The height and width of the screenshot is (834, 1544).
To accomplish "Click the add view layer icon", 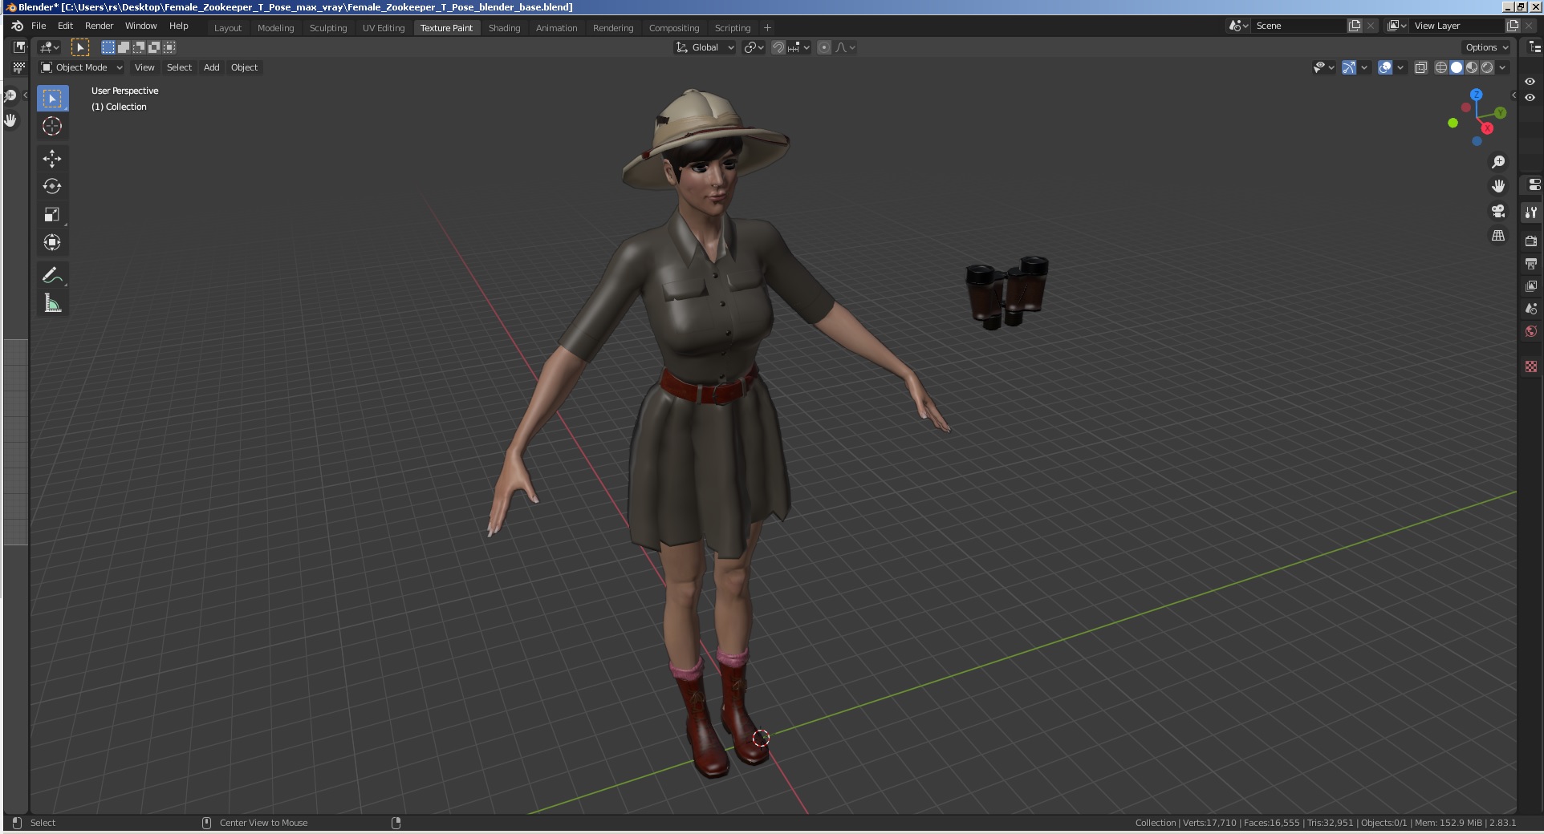I will point(1513,26).
